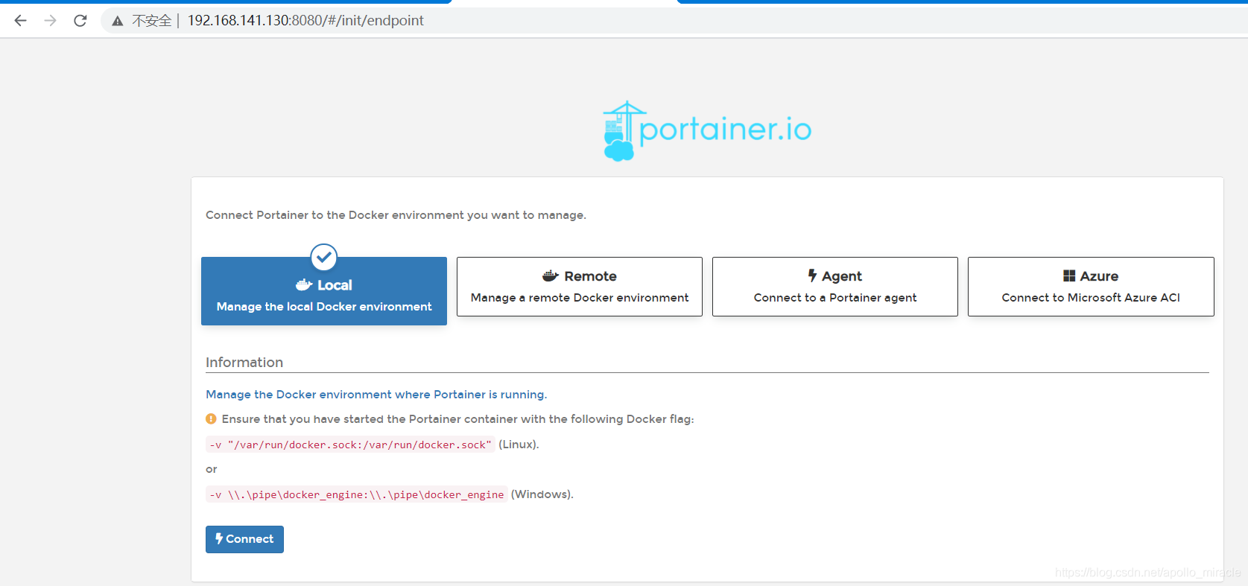
Task: Click the browser forward arrow
Action: tap(50, 21)
